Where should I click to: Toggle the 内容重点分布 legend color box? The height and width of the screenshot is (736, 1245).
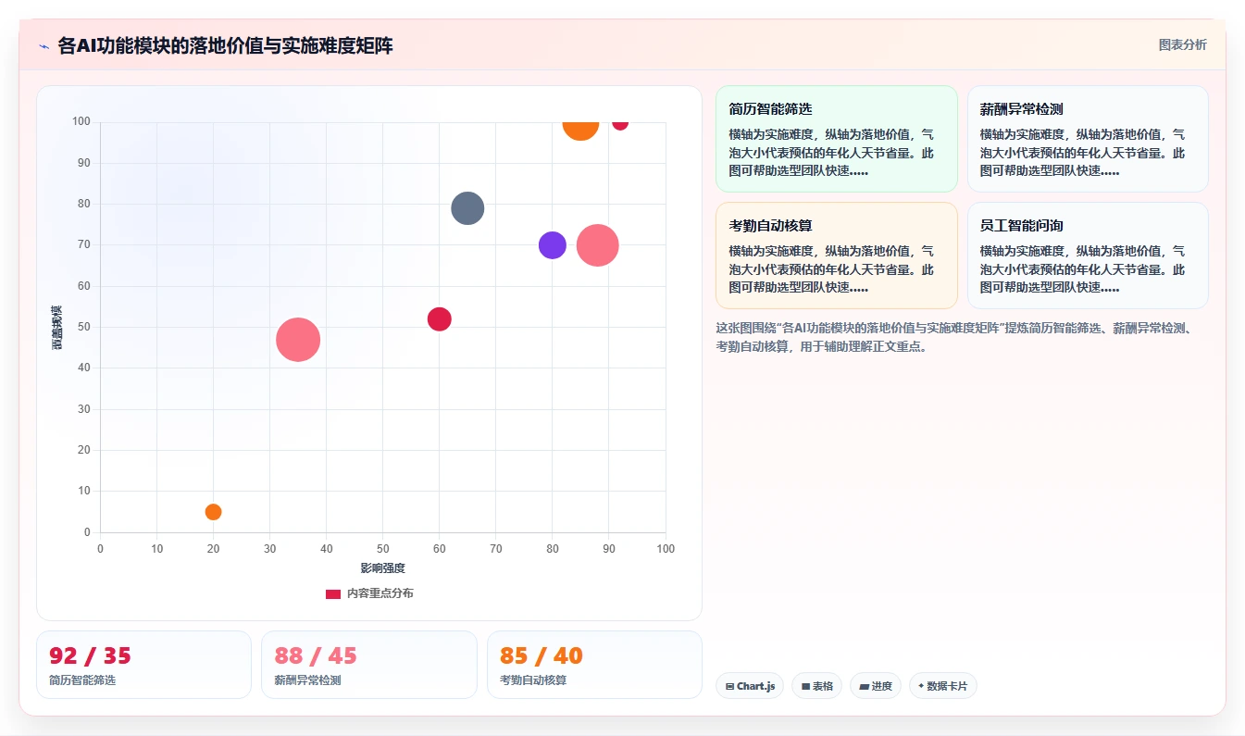point(332,593)
